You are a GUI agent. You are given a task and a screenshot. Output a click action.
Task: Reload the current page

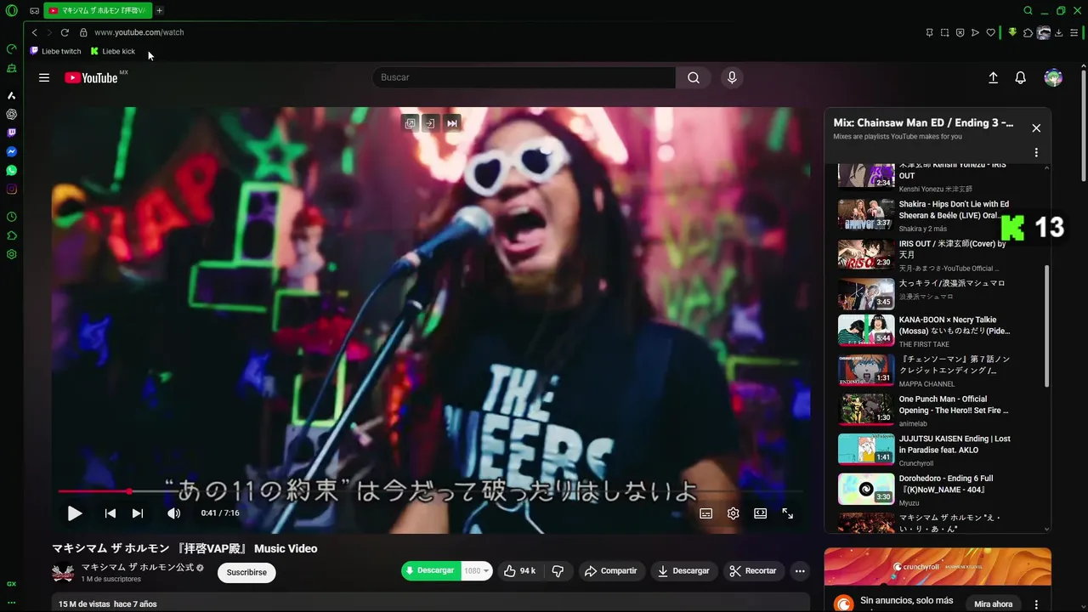[x=65, y=32]
